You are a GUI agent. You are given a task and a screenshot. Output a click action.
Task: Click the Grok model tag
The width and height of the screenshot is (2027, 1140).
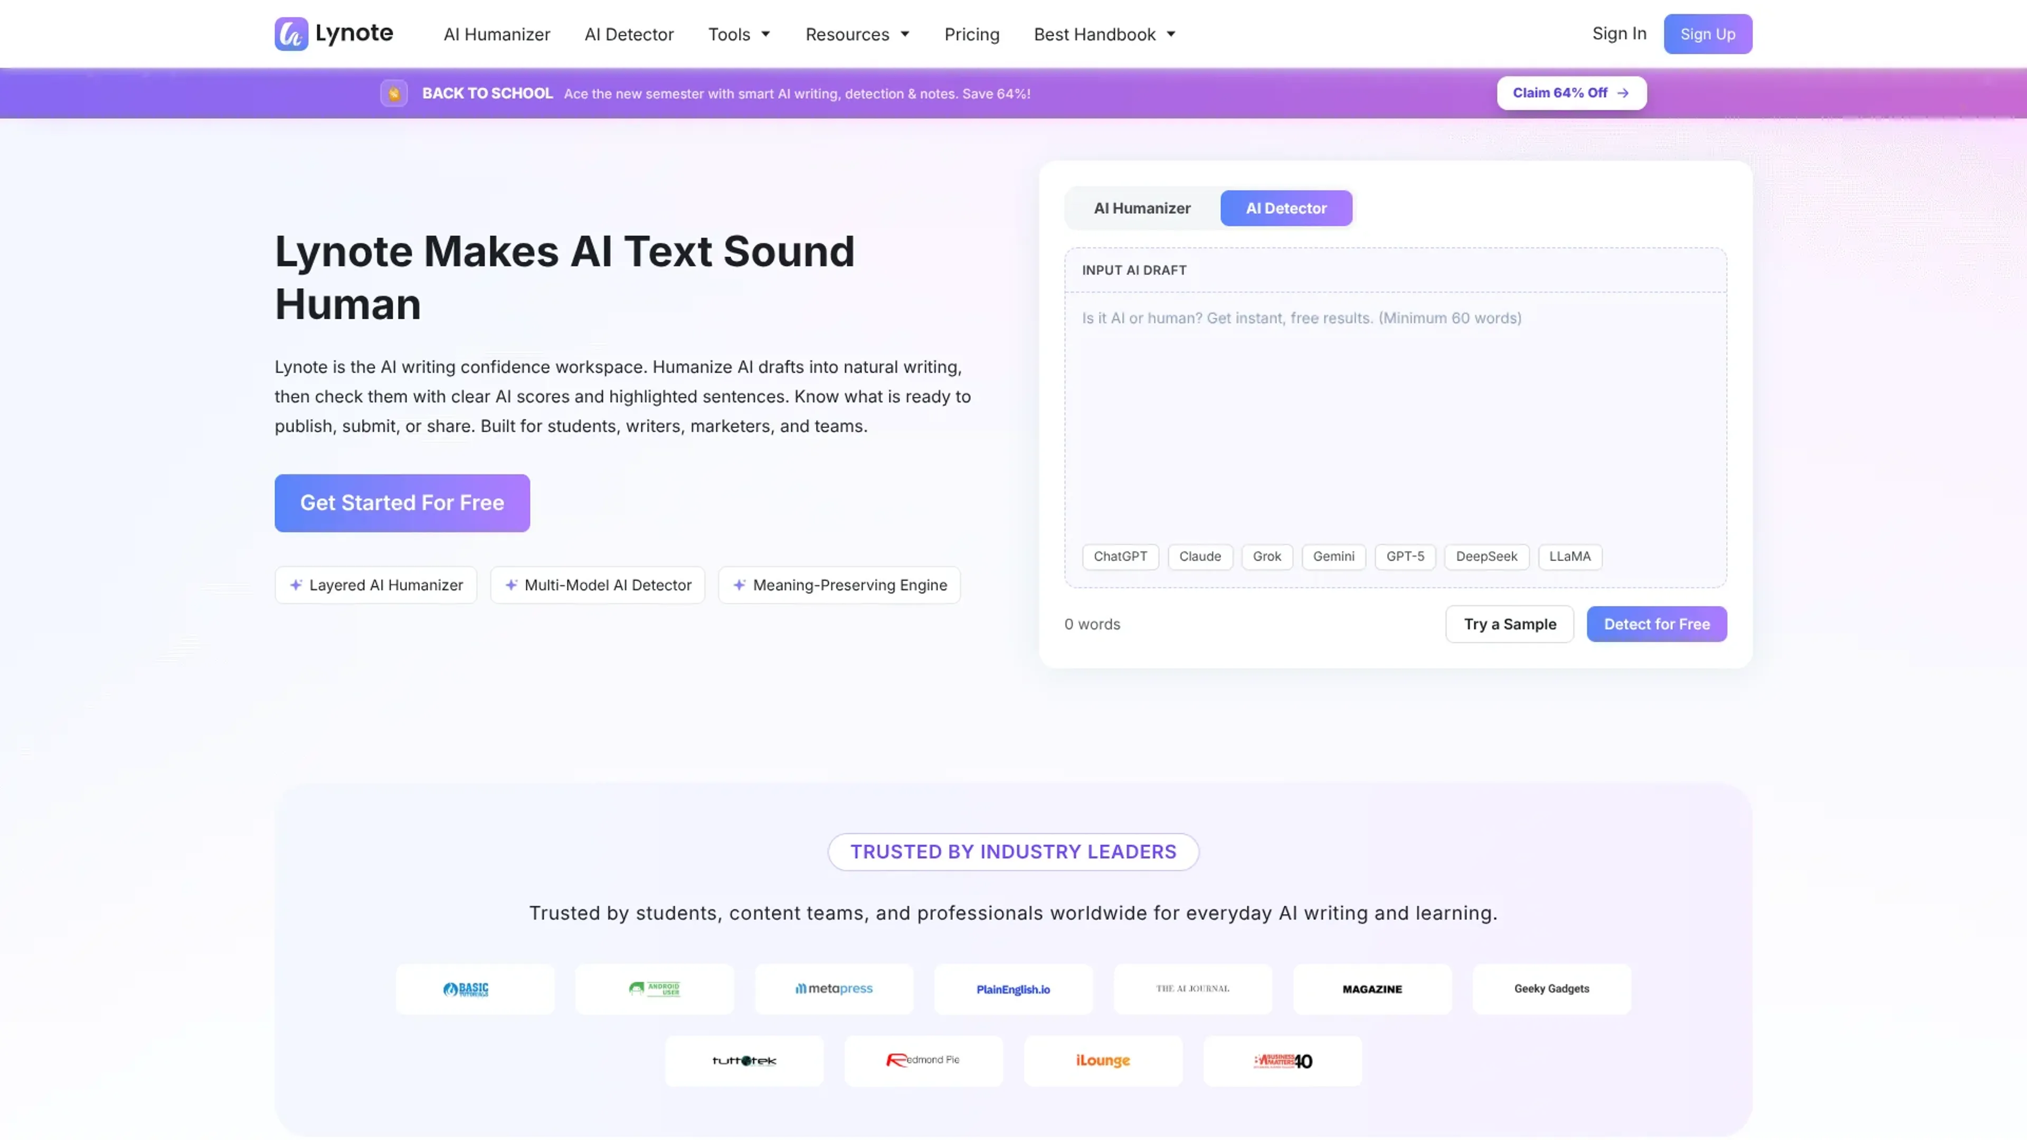[x=1267, y=556]
